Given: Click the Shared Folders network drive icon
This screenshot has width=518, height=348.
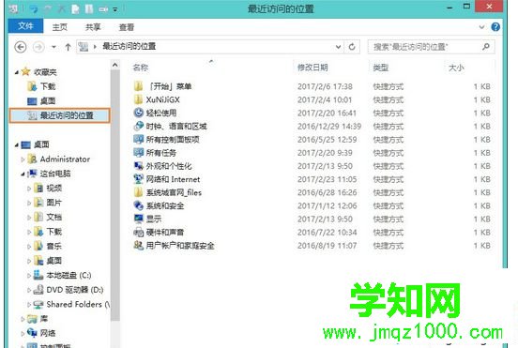Looking at the screenshot, I should click(x=38, y=304).
